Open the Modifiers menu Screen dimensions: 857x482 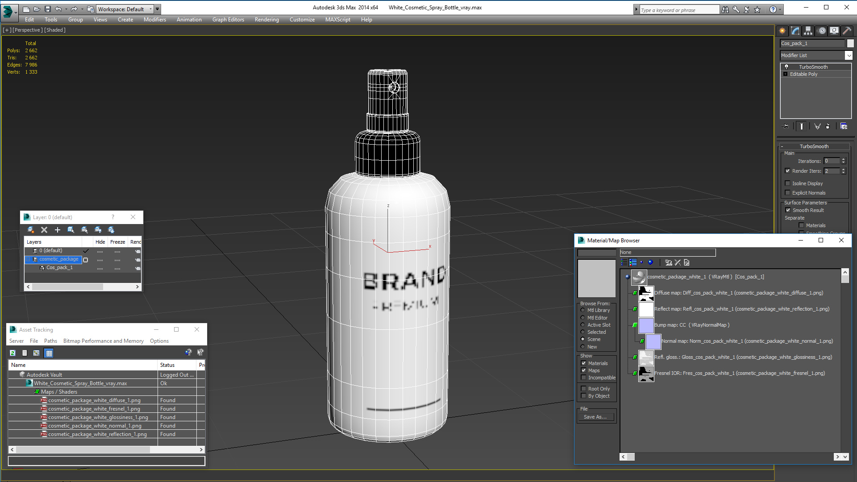tap(154, 20)
